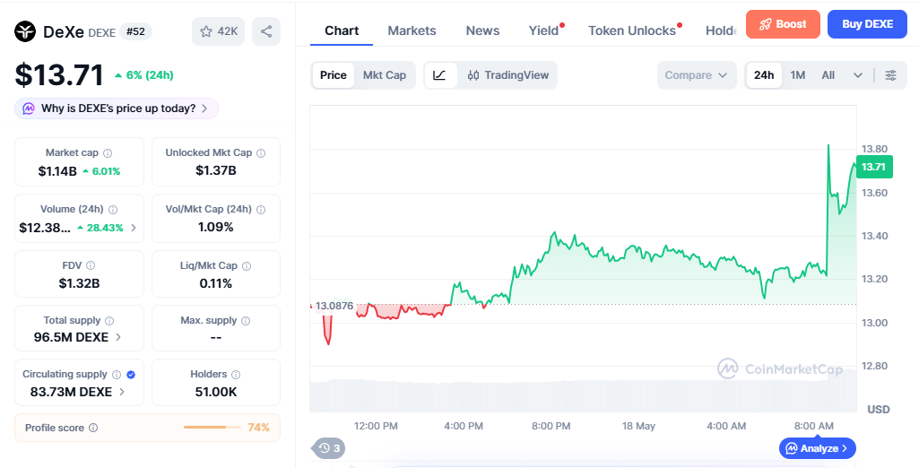This screenshot has height=468, width=919.
Task: Click the $1.37B unlocked market cap value
Action: click(x=216, y=170)
